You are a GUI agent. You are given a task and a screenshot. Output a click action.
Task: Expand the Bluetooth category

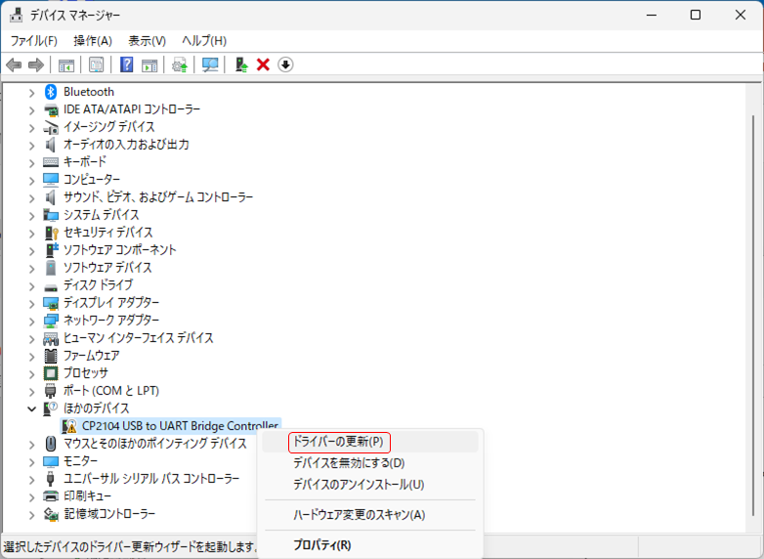tap(31, 92)
